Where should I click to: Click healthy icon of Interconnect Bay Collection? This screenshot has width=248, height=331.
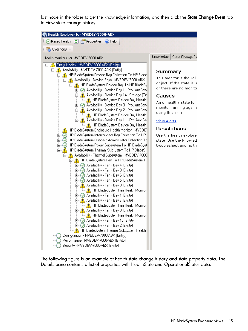point(65,135)
